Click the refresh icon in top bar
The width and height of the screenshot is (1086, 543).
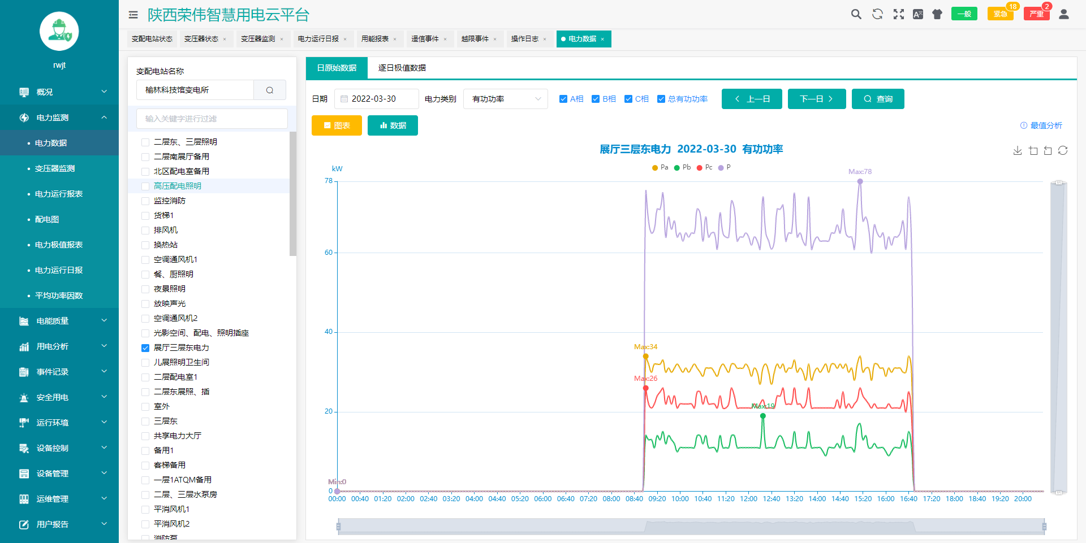coord(878,14)
